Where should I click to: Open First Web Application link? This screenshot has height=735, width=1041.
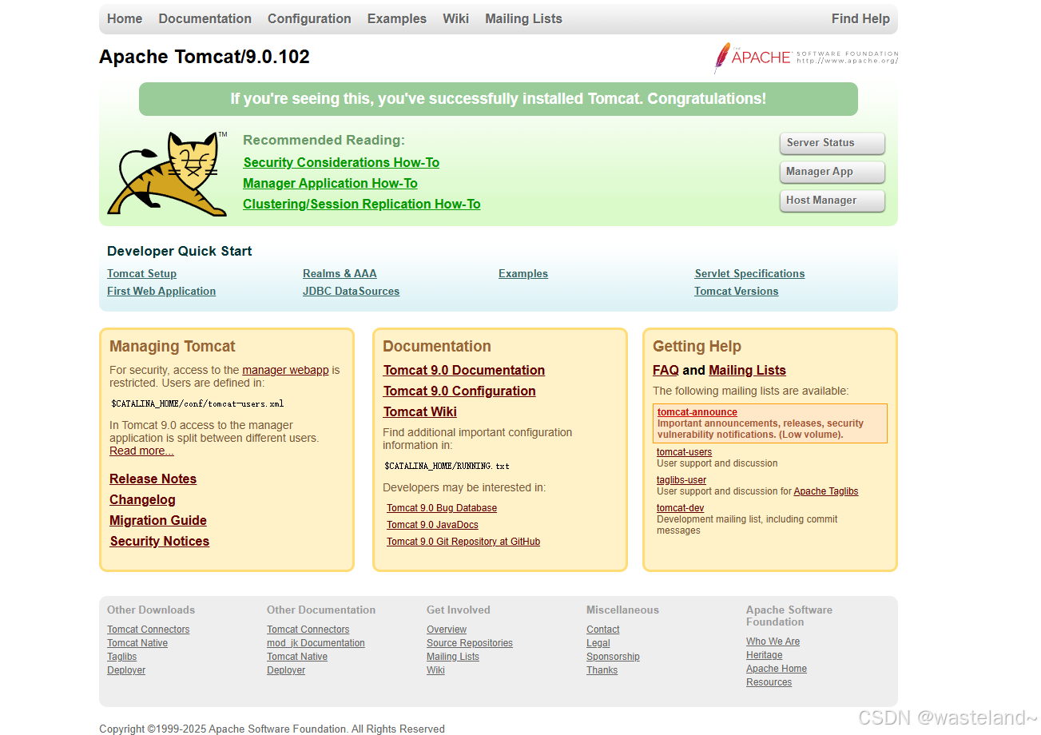click(161, 291)
